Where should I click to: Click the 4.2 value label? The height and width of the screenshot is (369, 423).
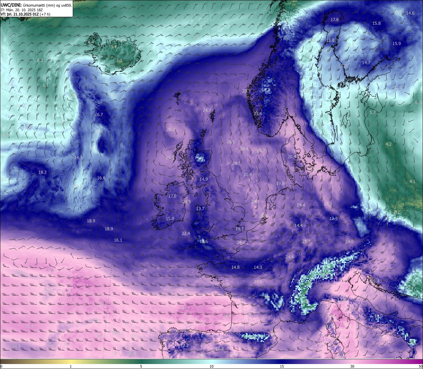click(389, 144)
